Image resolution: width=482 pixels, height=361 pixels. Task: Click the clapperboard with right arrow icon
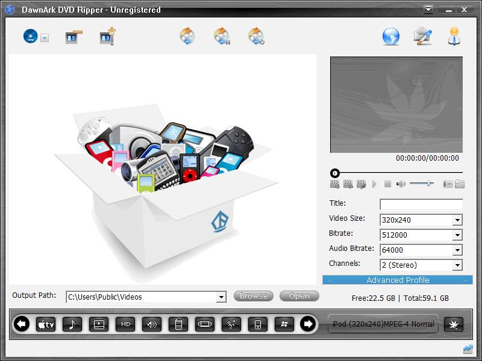click(334, 184)
